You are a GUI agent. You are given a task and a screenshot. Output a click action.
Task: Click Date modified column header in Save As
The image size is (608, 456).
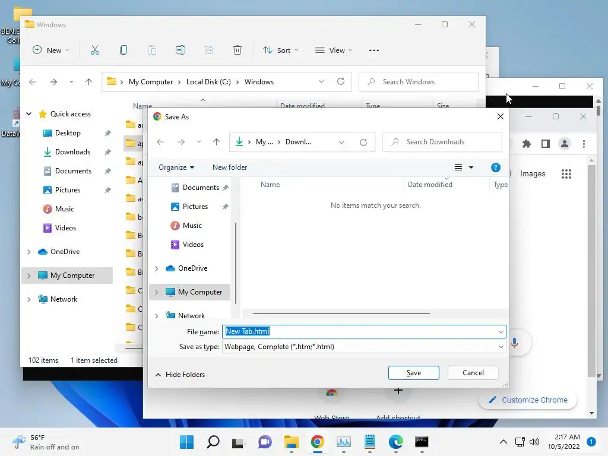[430, 185]
